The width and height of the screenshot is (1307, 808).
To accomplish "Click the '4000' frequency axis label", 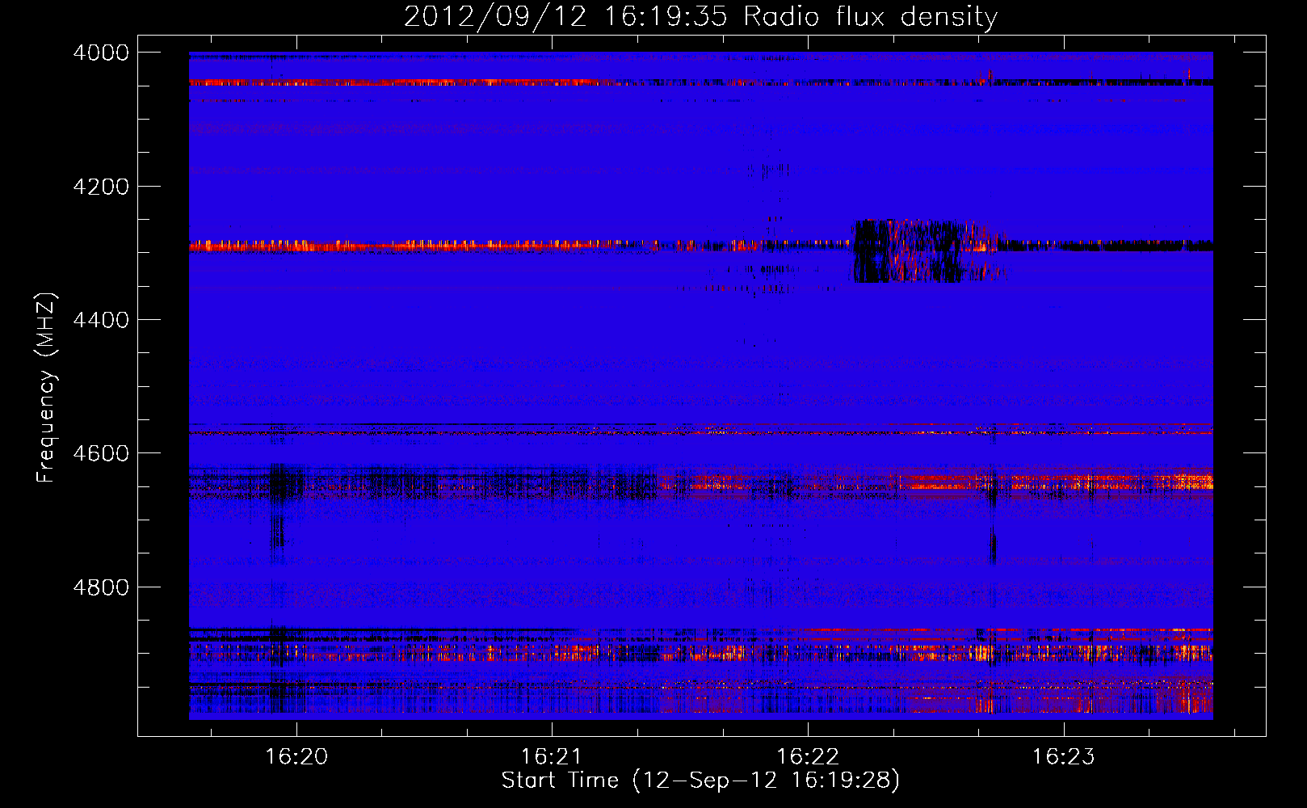I will pos(101,53).
